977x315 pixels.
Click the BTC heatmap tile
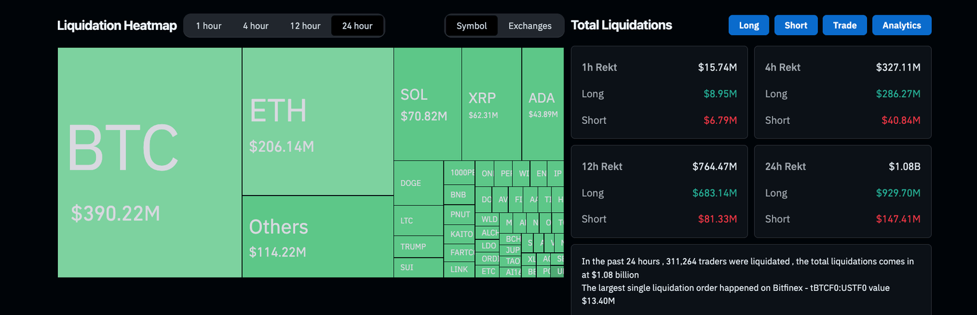(x=149, y=163)
